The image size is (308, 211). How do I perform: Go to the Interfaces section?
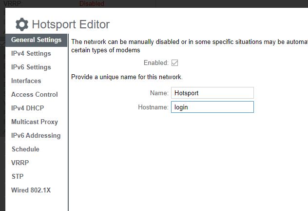tap(26, 81)
